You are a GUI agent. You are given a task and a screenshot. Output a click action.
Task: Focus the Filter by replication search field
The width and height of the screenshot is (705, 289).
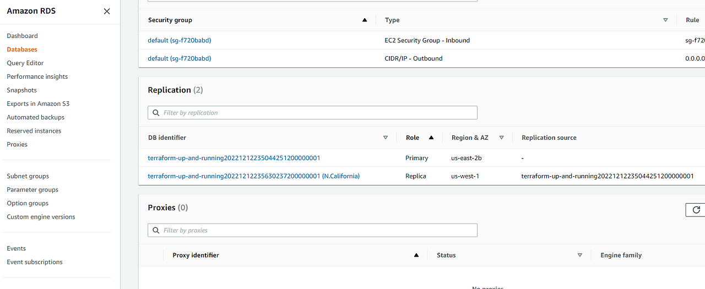click(x=312, y=113)
